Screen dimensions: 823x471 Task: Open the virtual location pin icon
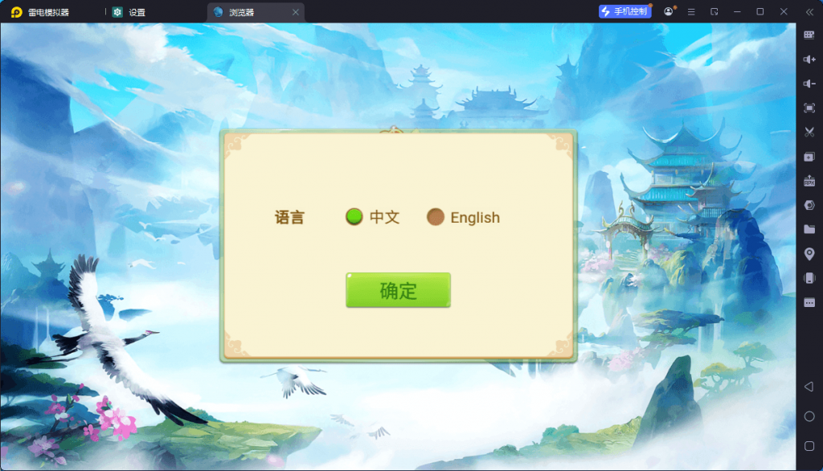tap(809, 254)
